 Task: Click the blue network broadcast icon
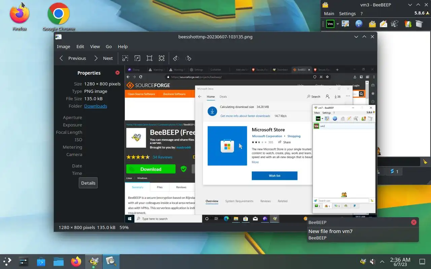[359, 24]
